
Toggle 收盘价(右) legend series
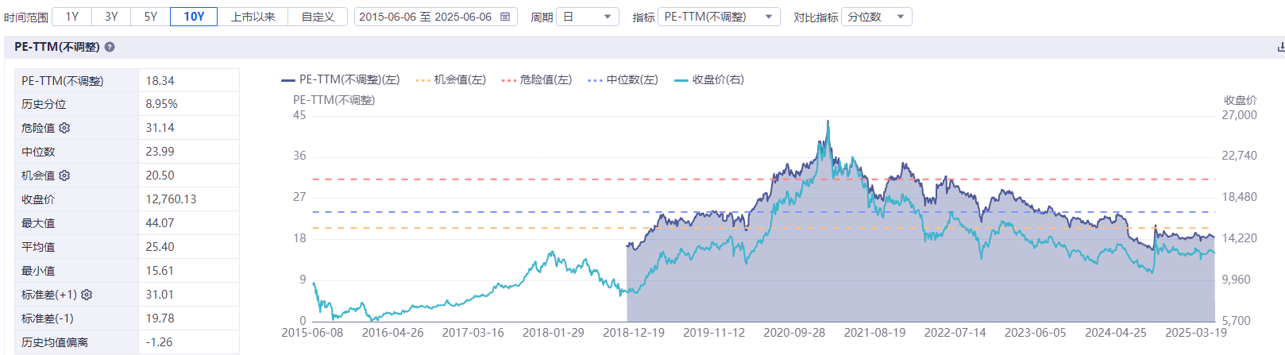(x=709, y=79)
